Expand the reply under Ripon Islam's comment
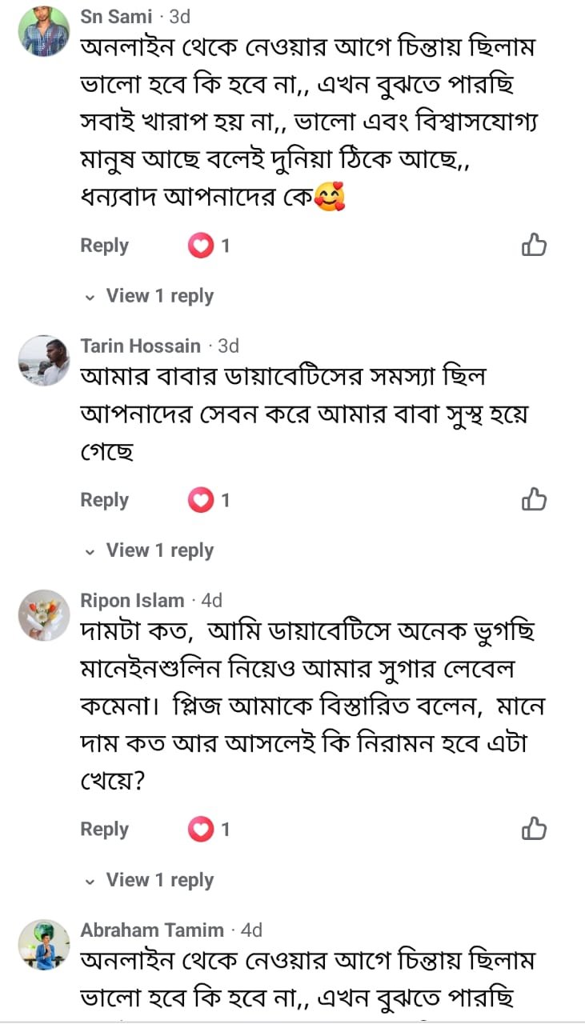This screenshot has height=1024, width=585. (159, 880)
